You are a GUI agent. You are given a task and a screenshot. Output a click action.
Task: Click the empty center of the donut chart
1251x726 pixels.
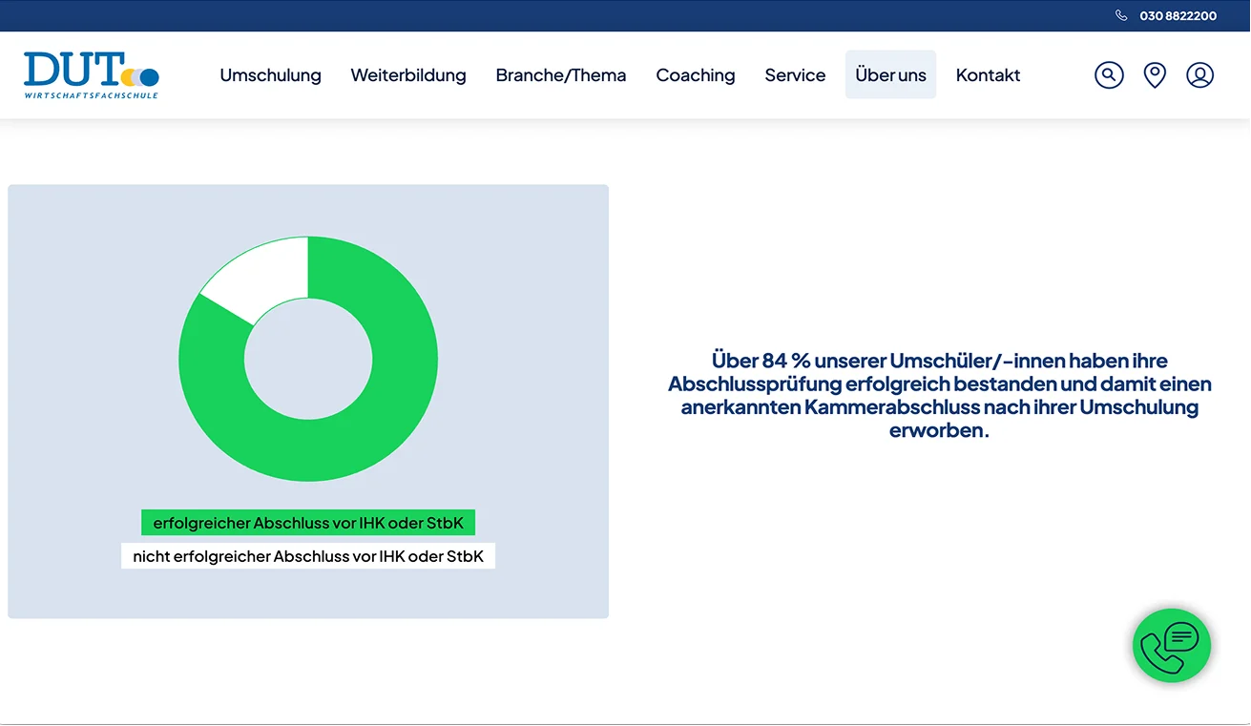tap(308, 359)
